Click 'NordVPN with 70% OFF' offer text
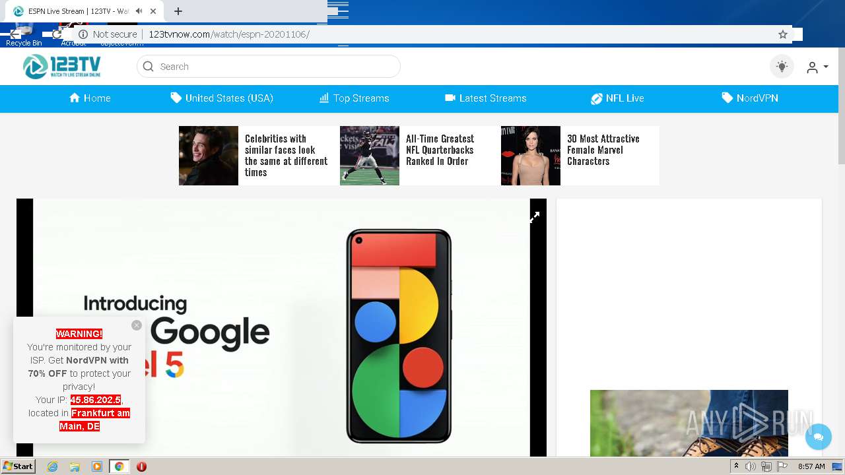 coord(79,367)
